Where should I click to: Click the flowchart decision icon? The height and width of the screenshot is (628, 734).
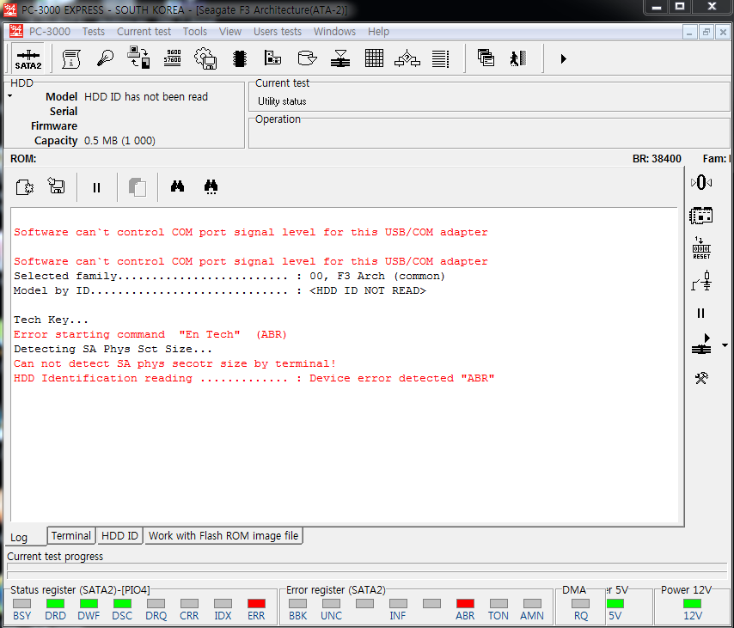point(407,59)
